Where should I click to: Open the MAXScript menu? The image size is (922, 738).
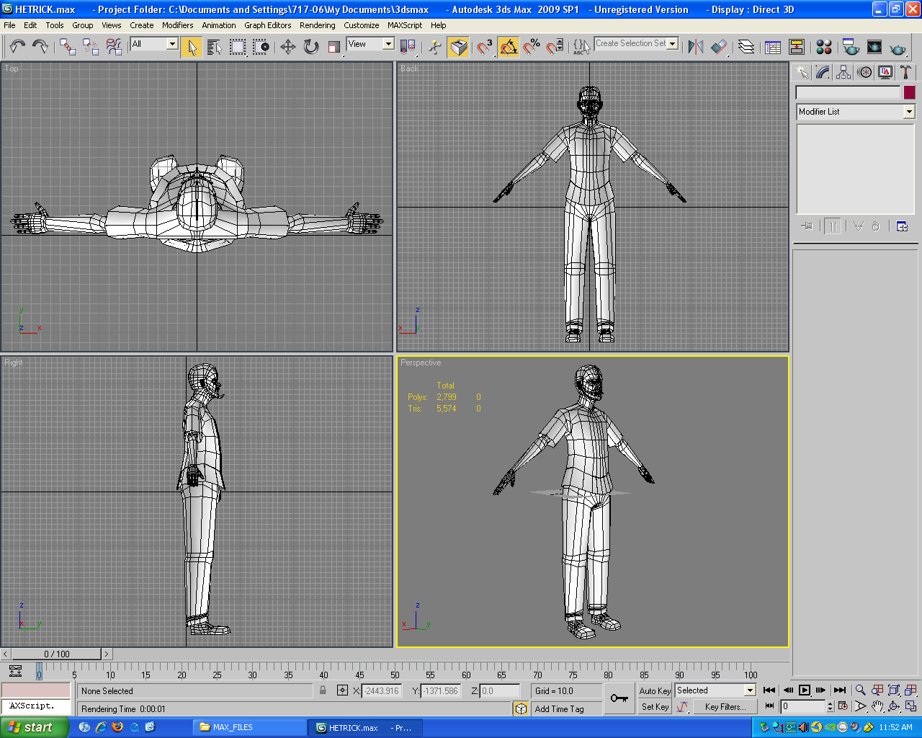point(405,25)
